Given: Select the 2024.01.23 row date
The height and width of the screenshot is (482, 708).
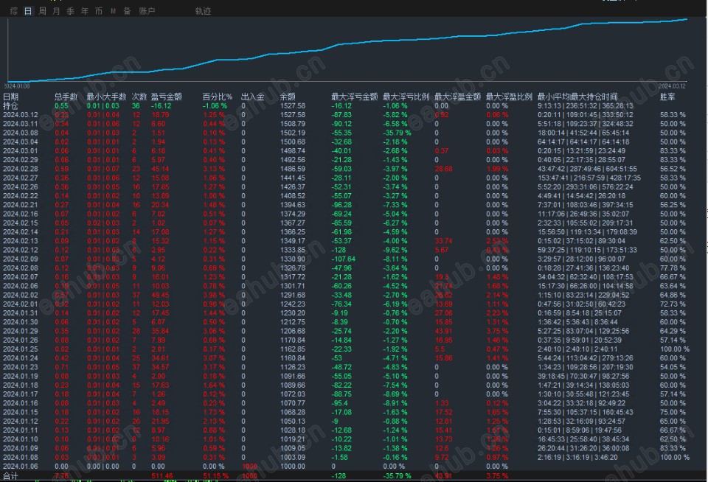Looking at the screenshot, I should (21, 367).
